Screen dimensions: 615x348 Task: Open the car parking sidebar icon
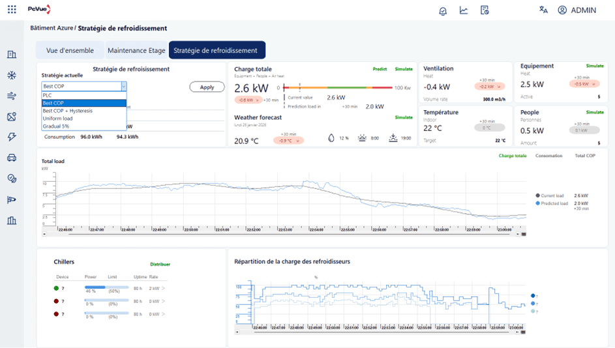click(12, 158)
